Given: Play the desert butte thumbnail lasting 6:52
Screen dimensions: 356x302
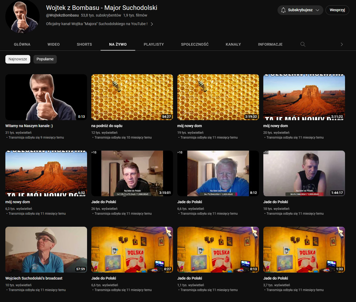Looking at the screenshot, I should coord(46,174).
